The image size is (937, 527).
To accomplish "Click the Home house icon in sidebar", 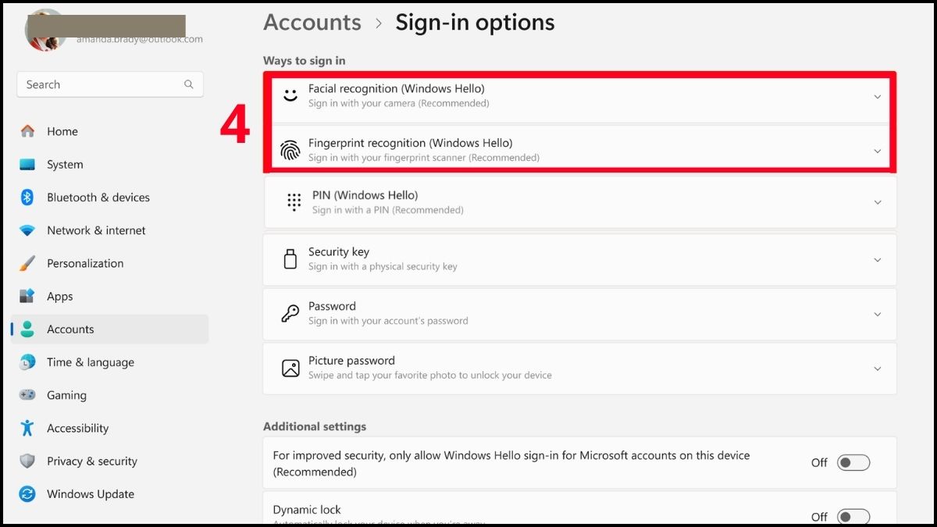I will (x=27, y=131).
